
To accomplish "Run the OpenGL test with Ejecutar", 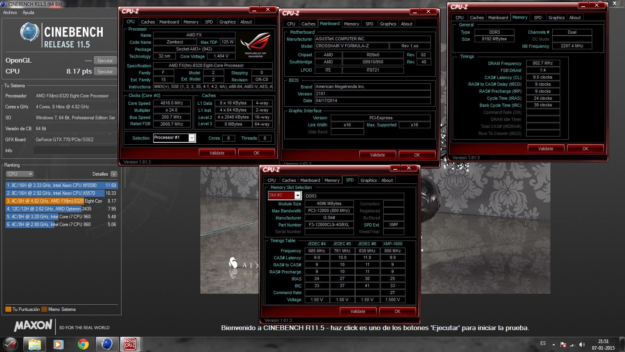I will click(x=105, y=61).
